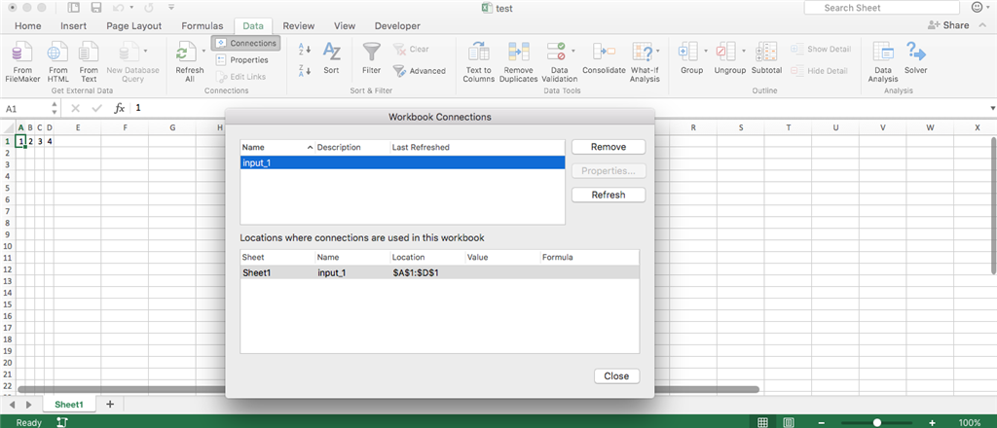The width and height of the screenshot is (997, 428).
Task: Open Data Analysis tool
Action: point(882,62)
